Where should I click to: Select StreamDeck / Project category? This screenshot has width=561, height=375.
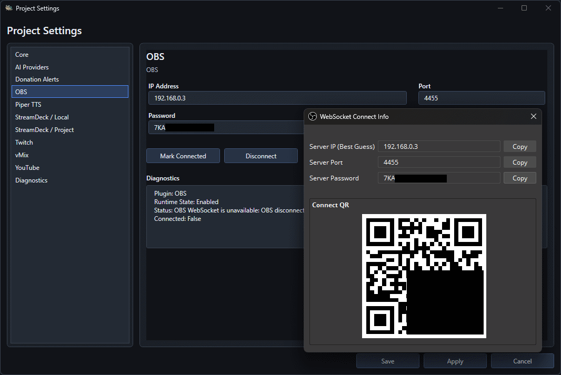tap(70, 130)
